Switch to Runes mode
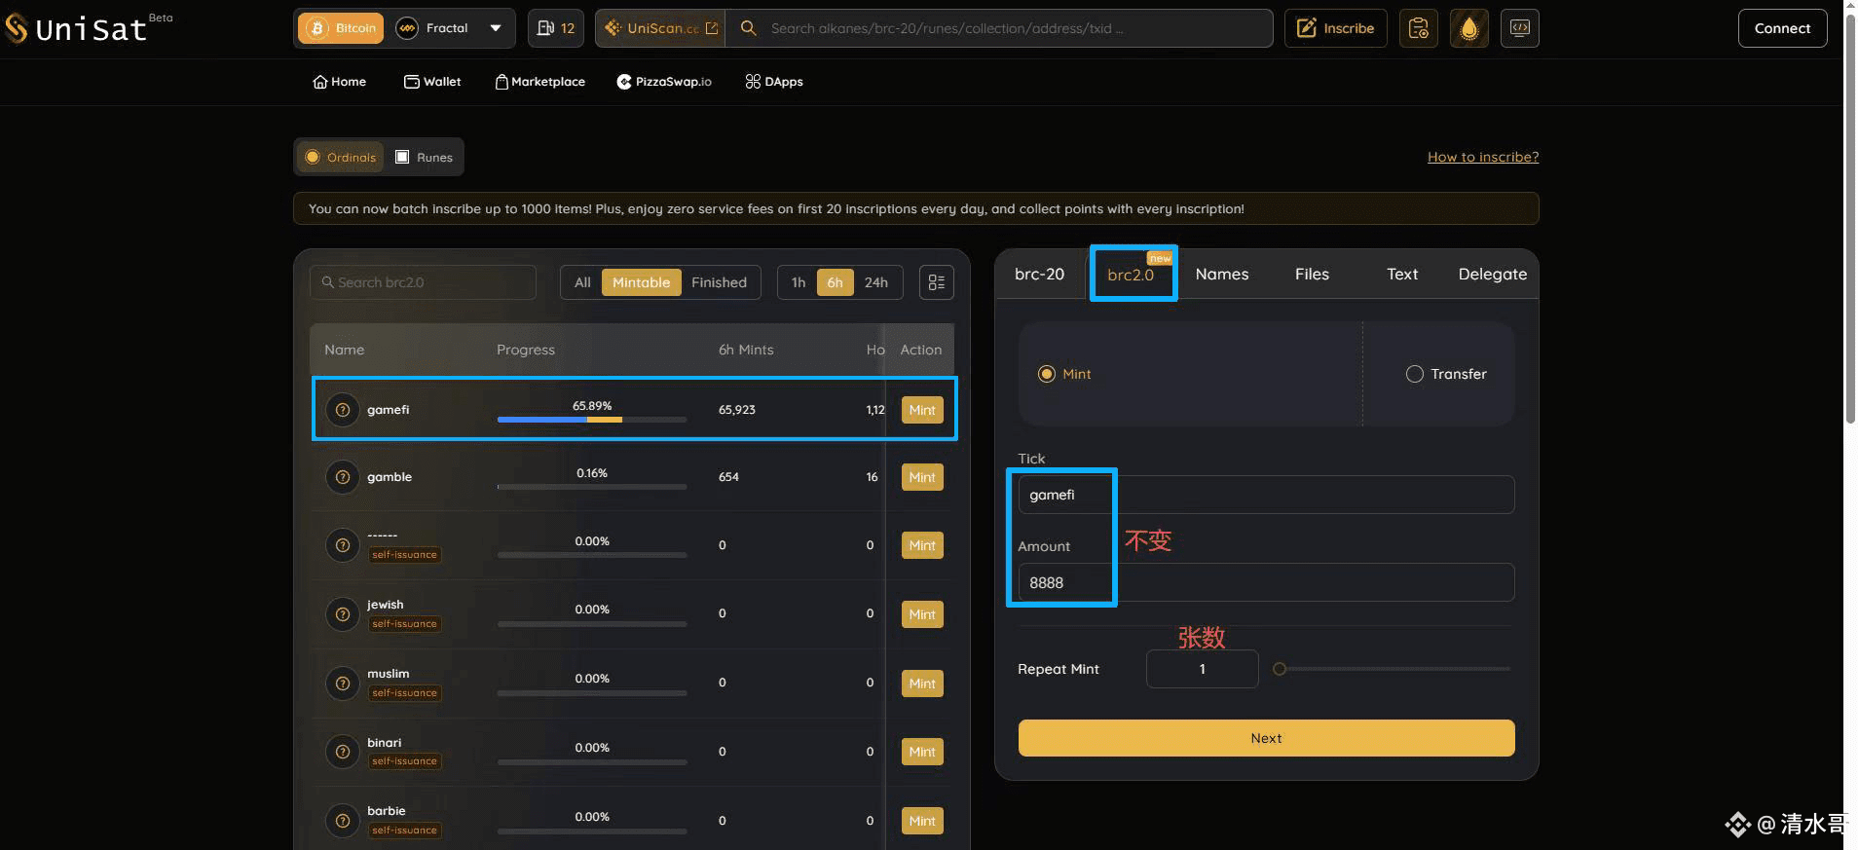 (425, 157)
